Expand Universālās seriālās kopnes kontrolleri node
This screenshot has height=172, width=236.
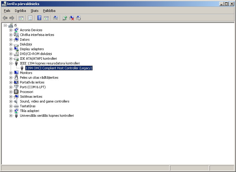tap(11, 116)
